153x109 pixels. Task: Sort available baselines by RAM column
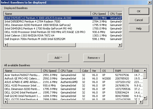[x=123, y=71]
